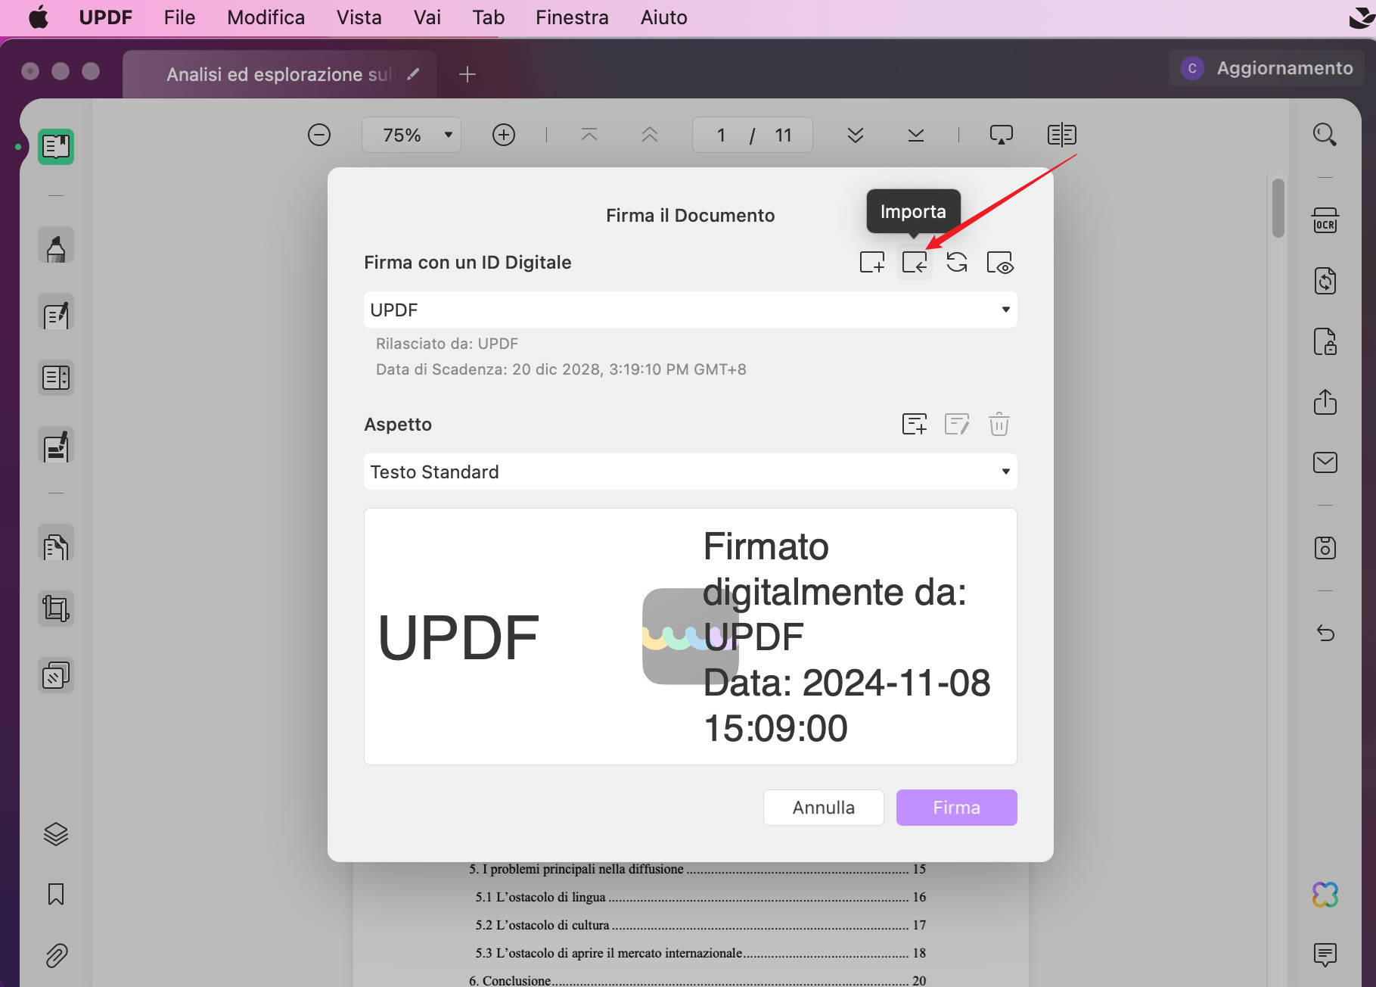Open the File menu
1376x987 pixels.
point(179,17)
